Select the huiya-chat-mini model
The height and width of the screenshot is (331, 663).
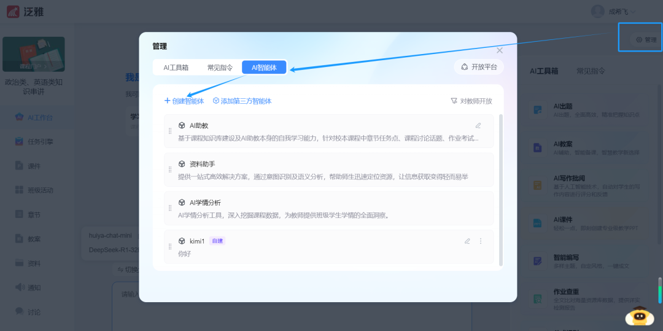[110, 235]
